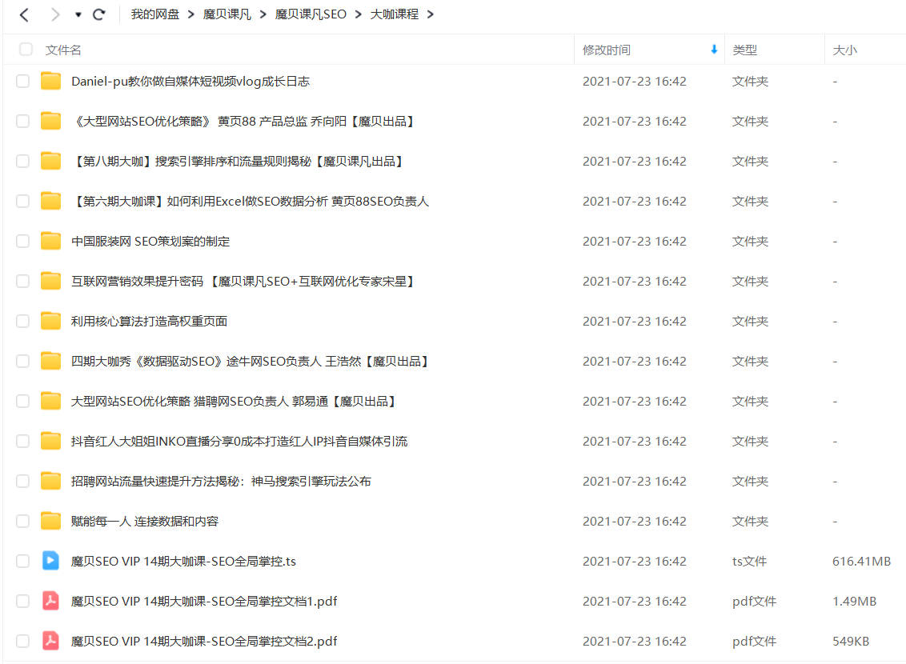Check the SEO全局掌控文档2.pdf checkbox

click(x=22, y=641)
